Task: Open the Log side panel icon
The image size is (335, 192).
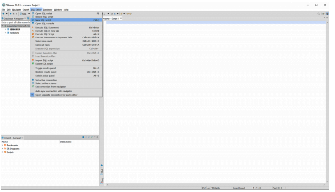Action: point(102,180)
